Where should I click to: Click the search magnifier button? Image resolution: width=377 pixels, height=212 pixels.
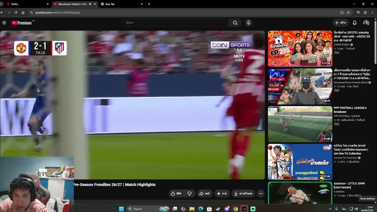[235, 23]
